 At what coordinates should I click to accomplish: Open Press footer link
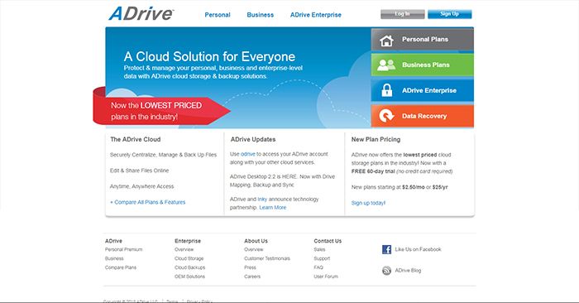pyautogui.click(x=250, y=267)
